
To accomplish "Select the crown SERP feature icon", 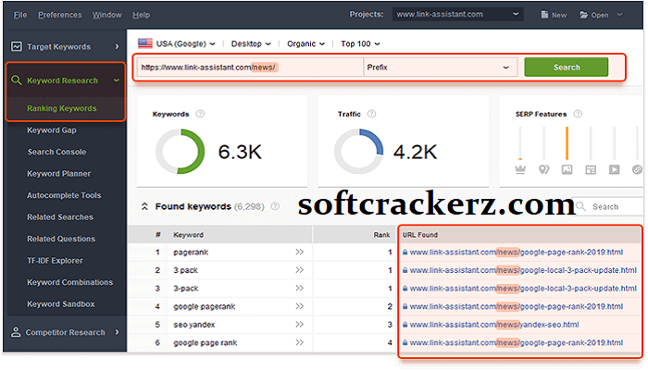I will point(520,169).
